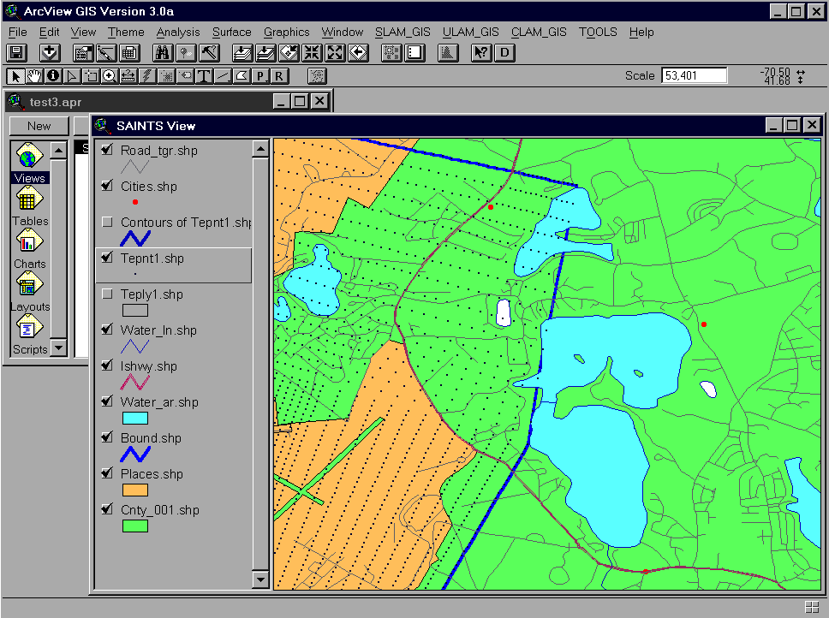Viewport: 829px width, 618px height.
Task: Click the P tool button
Action: (260, 76)
